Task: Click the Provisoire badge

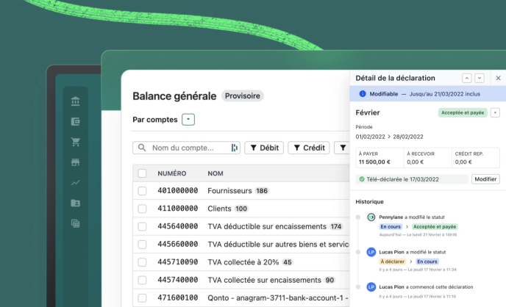Action: tap(243, 95)
